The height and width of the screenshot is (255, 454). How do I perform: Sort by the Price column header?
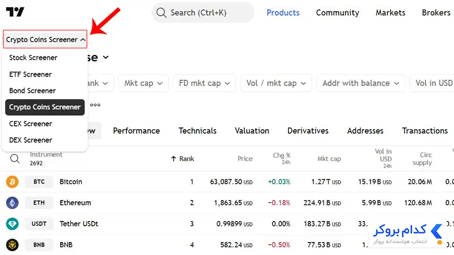245,159
